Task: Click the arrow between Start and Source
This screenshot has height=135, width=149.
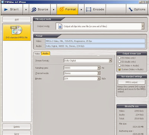Action: click(26, 10)
